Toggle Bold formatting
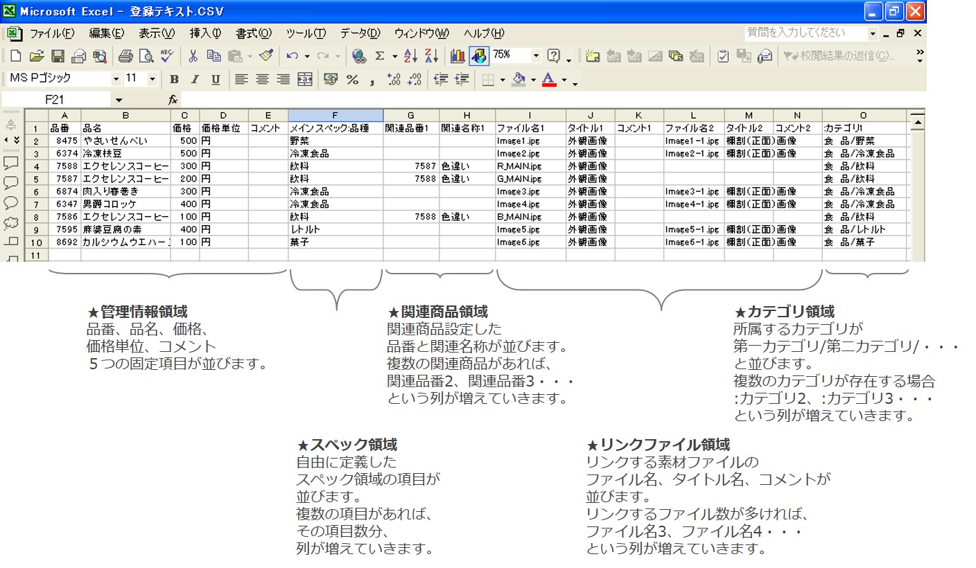 pos(174,80)
